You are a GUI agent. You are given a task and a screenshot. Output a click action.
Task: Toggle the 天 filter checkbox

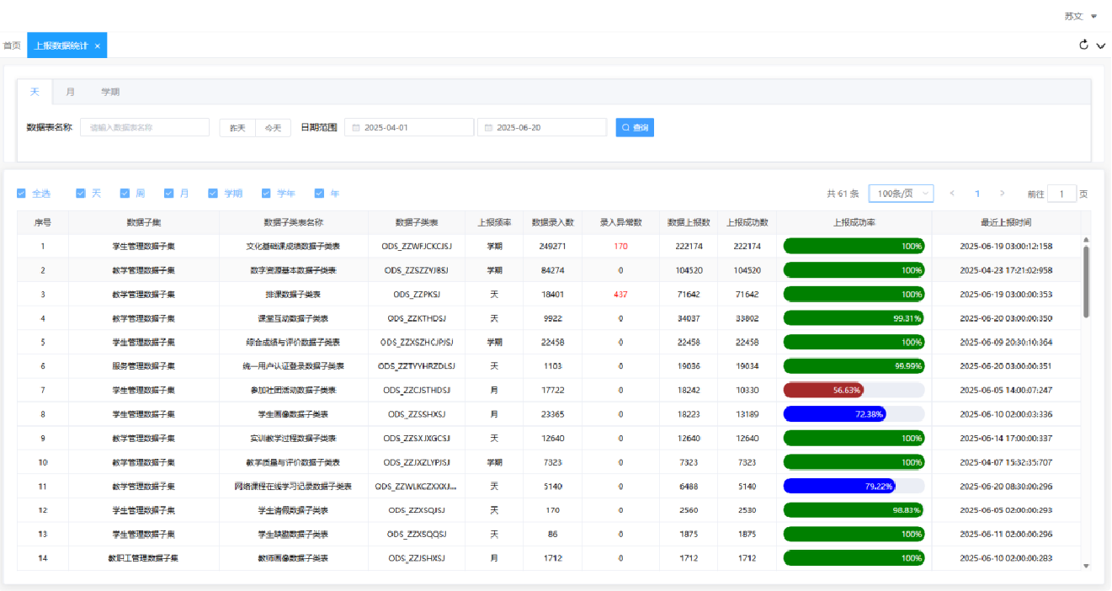[81, 194]
